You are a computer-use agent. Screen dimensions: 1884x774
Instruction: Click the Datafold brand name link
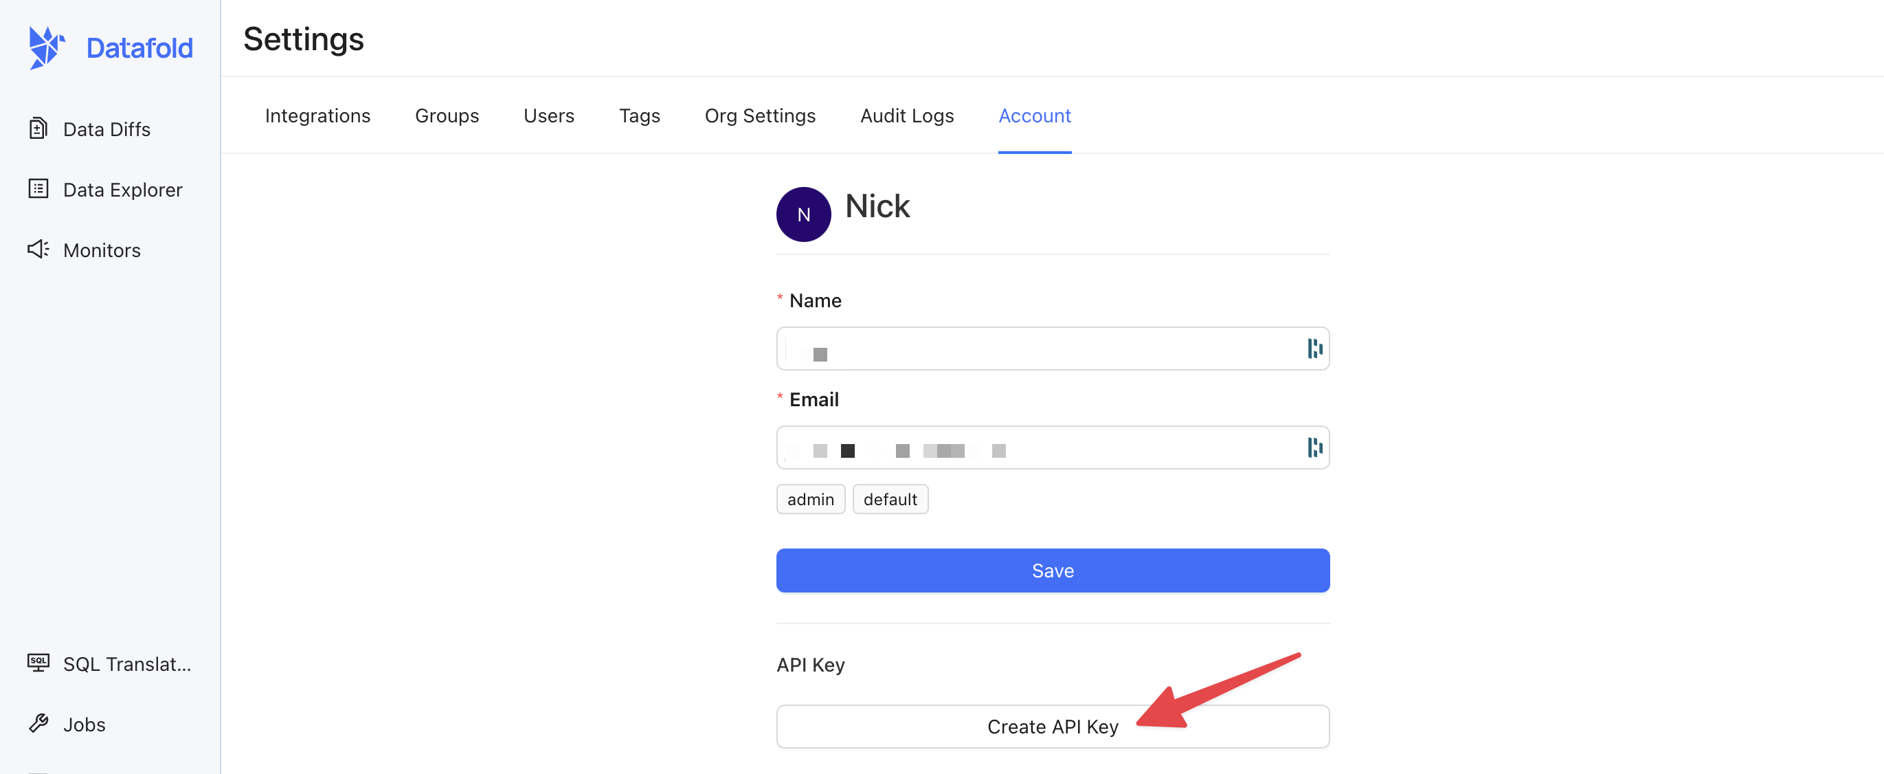[139, 48]
